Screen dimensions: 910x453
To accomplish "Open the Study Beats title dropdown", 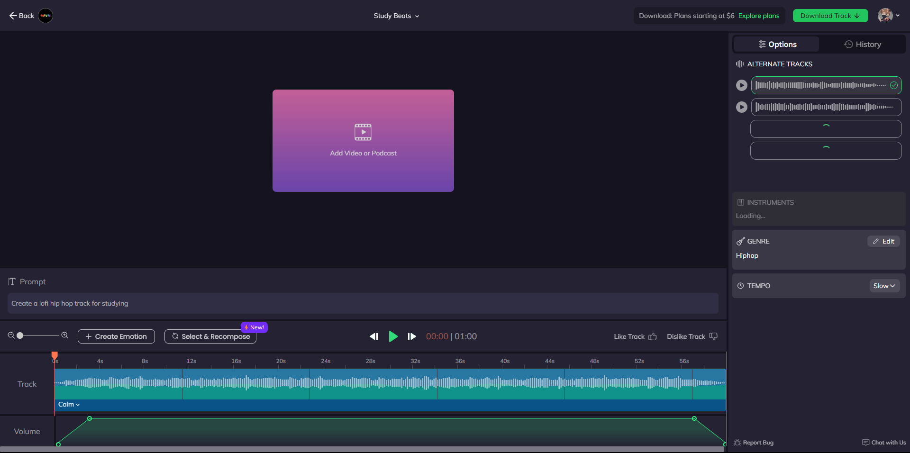I will click(396, 16).
